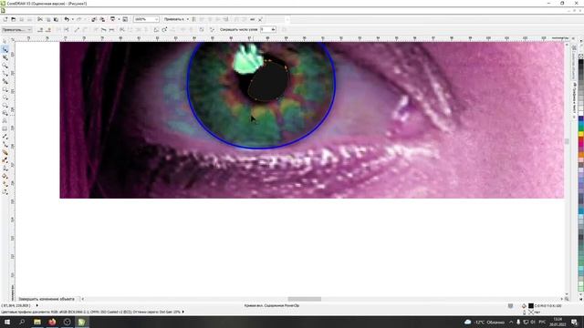Select the Polygon tool in the toolbox
Image resolution: width=584 pixels, height=328 pixels.
click(5, 106)
